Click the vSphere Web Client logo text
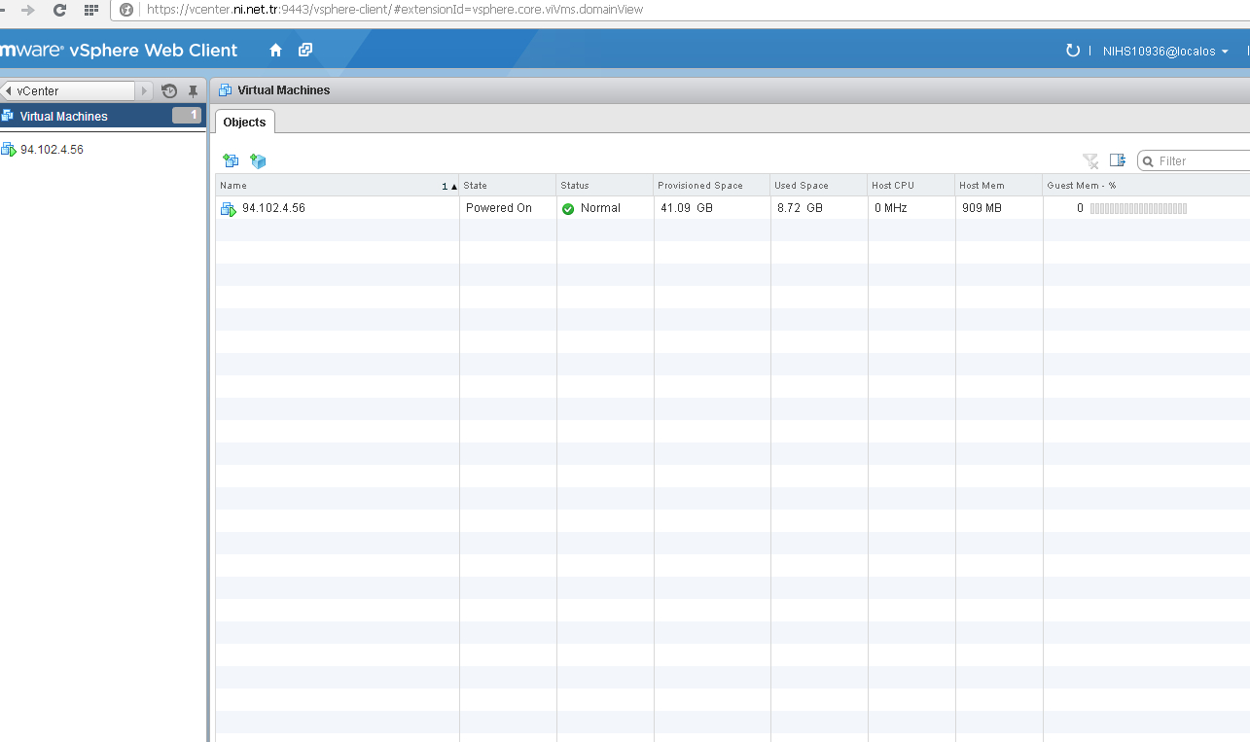 pyautogui.click(x=119, y=51)
